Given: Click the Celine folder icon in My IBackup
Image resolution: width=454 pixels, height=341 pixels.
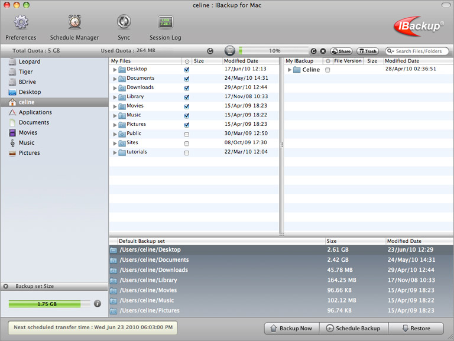Looking at the screenshot, I should (x=297, y=70).
